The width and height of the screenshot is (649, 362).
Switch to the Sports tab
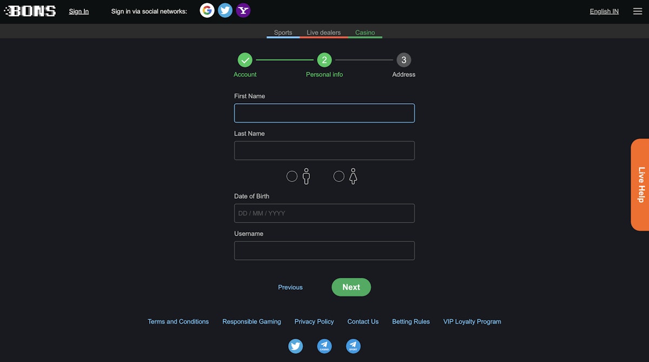click(x=283, y=32)
